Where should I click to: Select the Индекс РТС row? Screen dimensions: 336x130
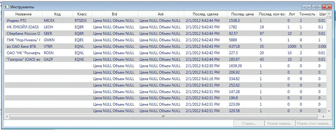coord(165,21)
